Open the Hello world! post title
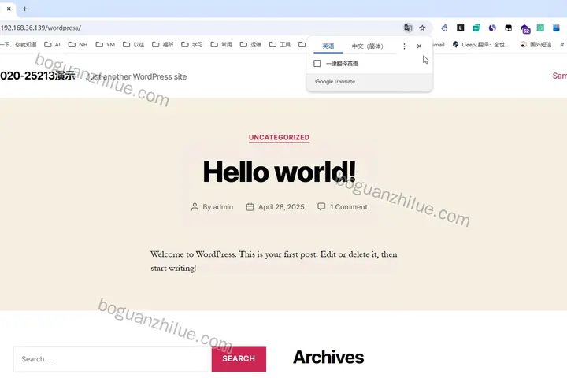The height and width of the screenshot is (378, 567). (279, 172)
